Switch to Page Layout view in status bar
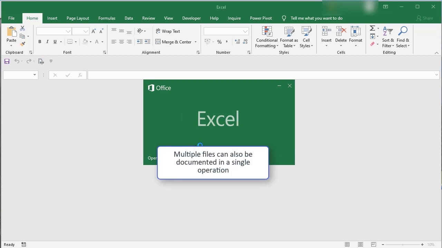This screenshot has height=248, width=442. (360, 245)
